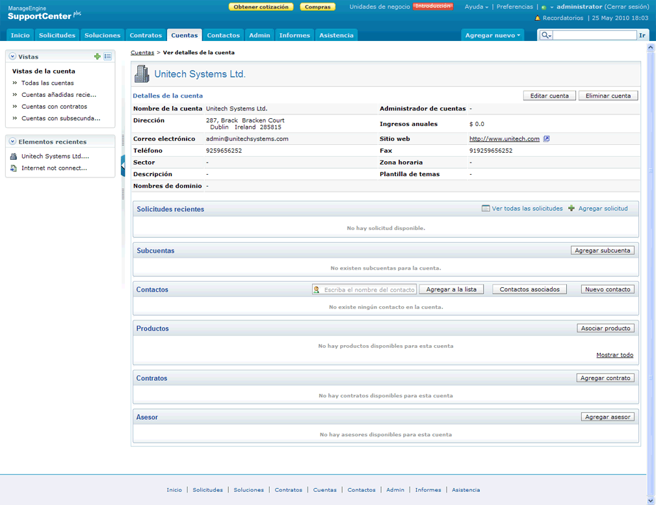Open the website external link icon
This screenshot has width=656, height=505.
(546, 138)
